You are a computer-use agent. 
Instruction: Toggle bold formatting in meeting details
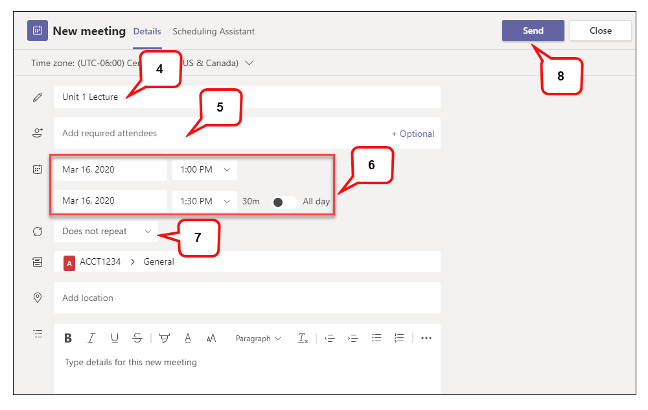(68, 338)
